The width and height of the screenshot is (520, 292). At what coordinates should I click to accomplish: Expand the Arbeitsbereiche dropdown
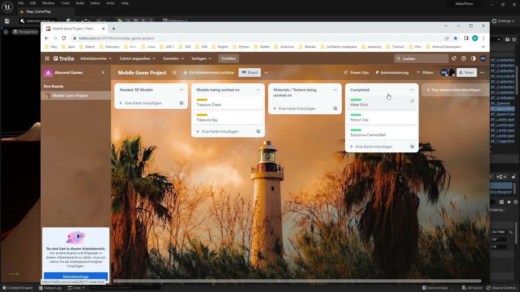tap(96, 58)
